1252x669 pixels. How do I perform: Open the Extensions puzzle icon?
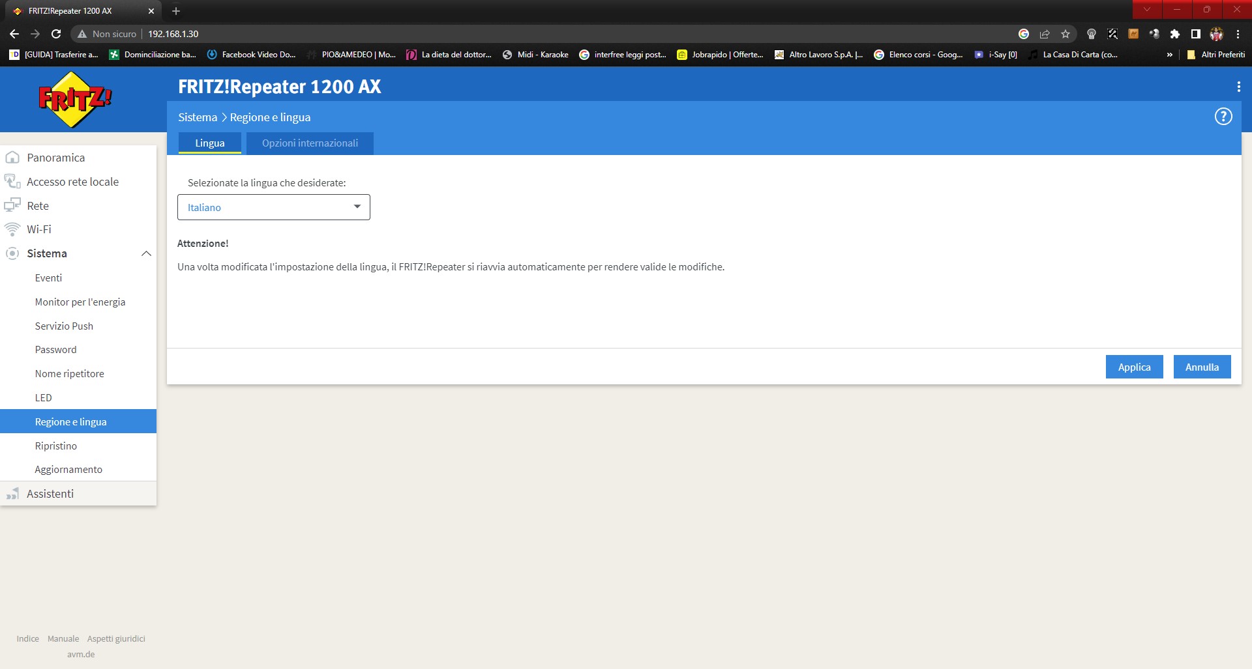click(1175, 34)
